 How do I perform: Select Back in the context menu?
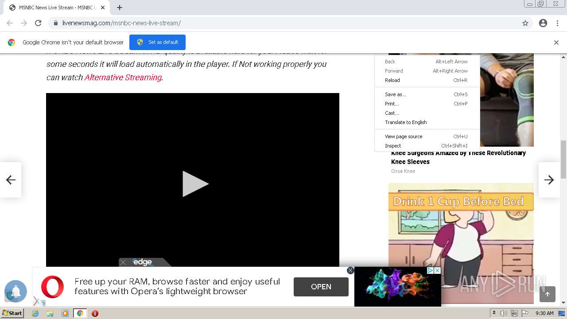[x=427, y=62]
